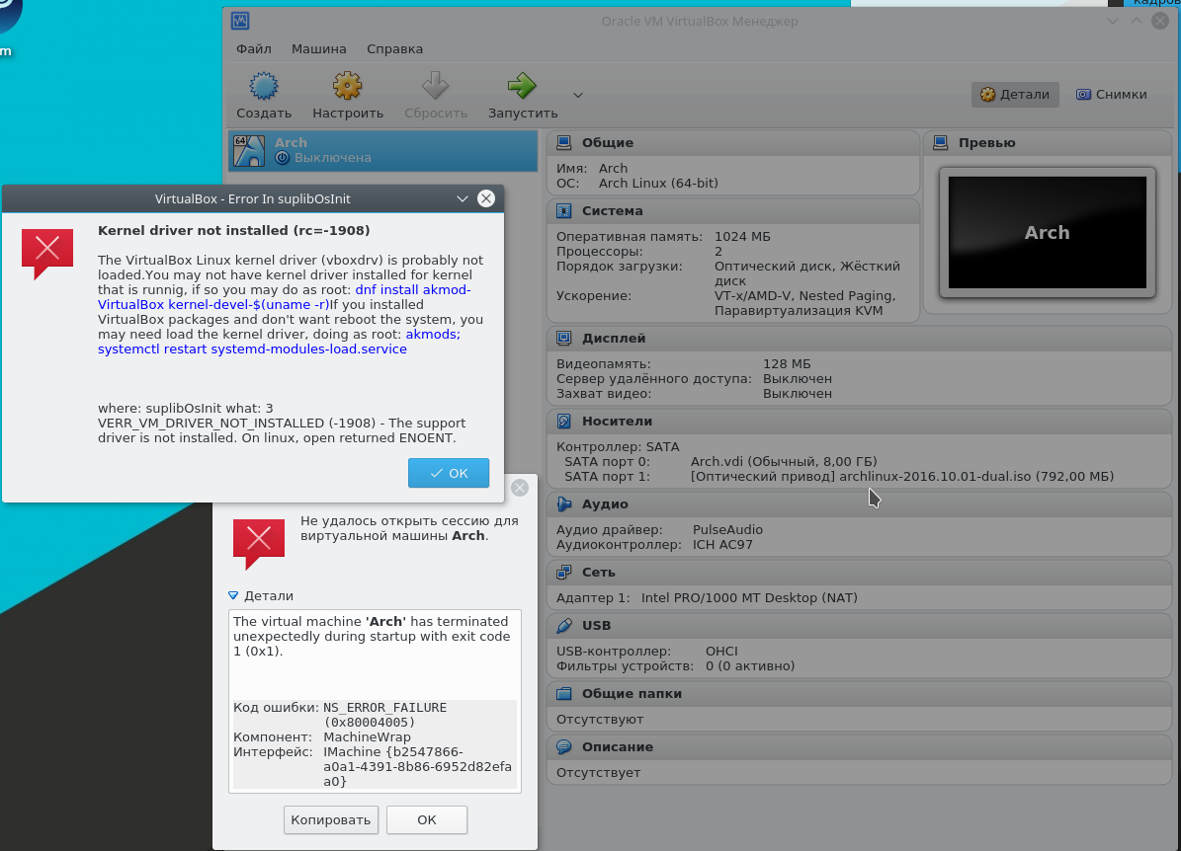The width and height of the screenshot is (1181, 851).
Task: Collapse the Детали disclosure triangle
Action: (x=233, y=595)
